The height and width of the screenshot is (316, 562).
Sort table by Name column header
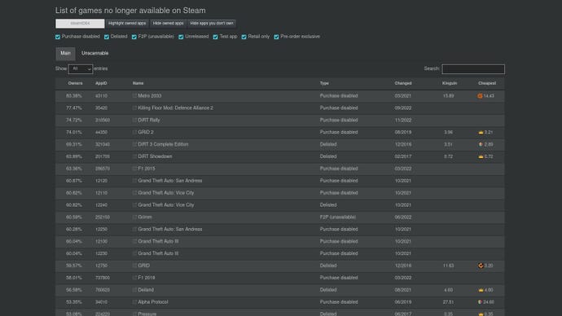click(x=138, y=83)
